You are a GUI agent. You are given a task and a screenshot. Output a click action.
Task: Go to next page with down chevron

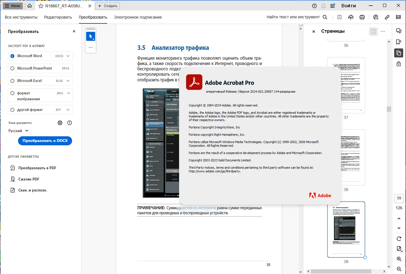click(399, 228)
